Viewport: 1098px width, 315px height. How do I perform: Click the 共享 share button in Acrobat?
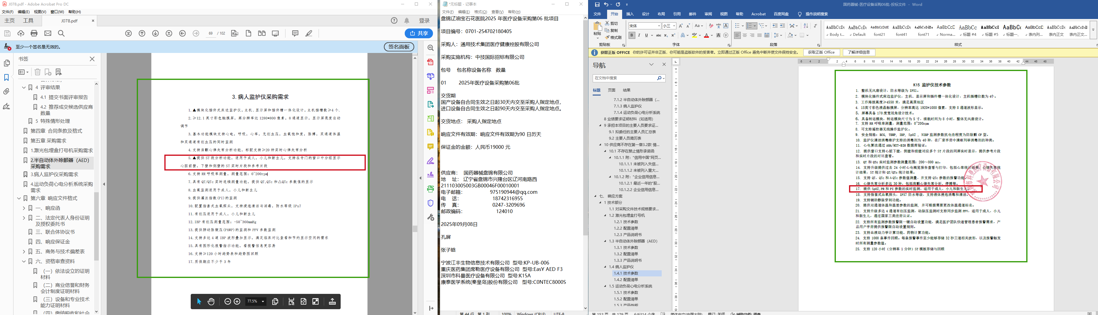click(419, 33)
